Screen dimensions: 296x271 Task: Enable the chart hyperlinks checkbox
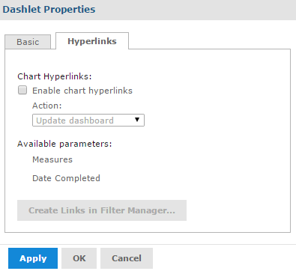(x=22, y=90)
